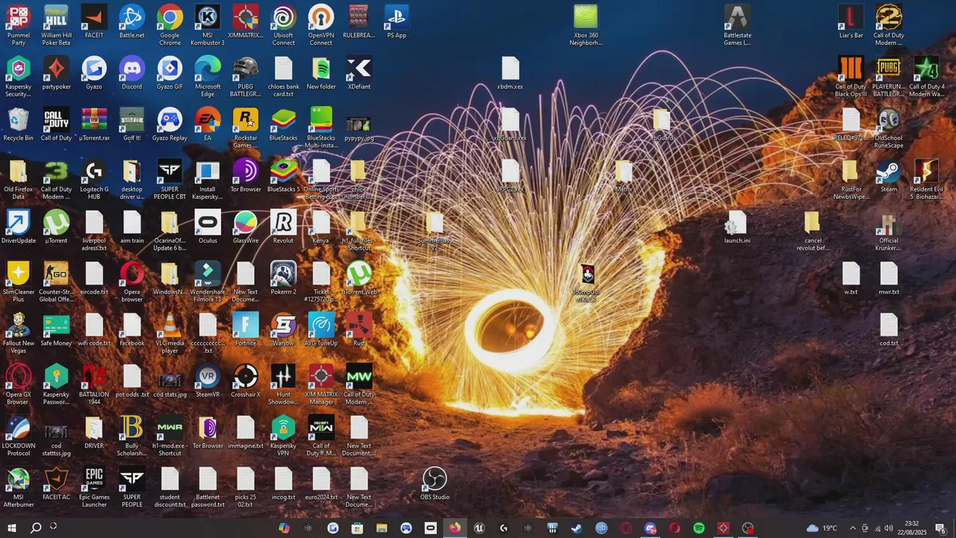Open the notification center icon
The height and width of the screenshot is (538, 956).
coord(940,528)
